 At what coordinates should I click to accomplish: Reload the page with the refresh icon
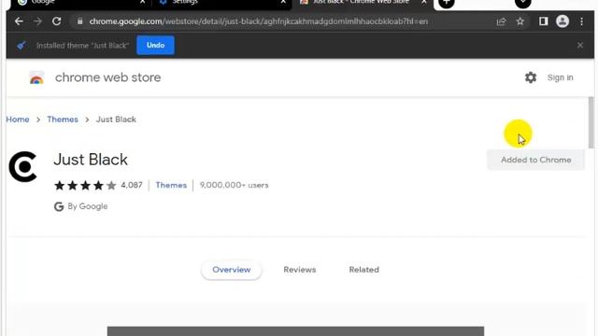pos(56,21)
